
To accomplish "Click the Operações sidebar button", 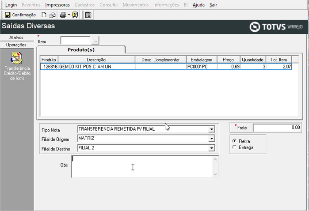I will click(x=17, y=45).
